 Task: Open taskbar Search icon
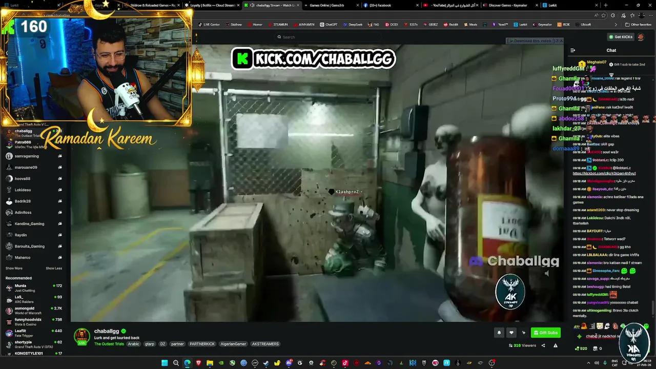pos(176,363)
